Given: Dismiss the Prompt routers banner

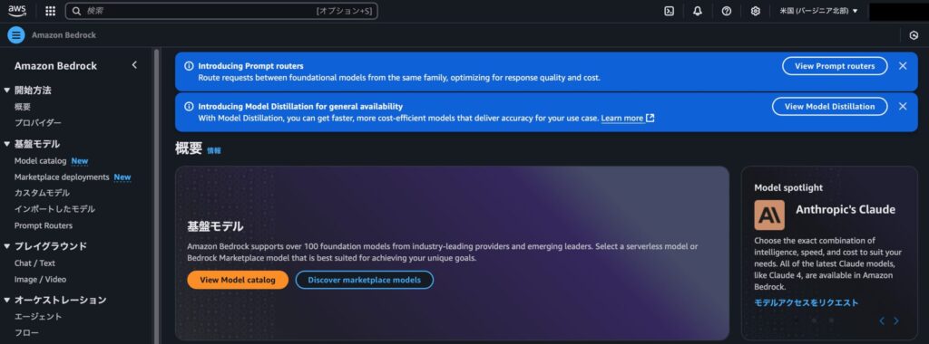Looking at the screenshot, I should tap(903, 65).
